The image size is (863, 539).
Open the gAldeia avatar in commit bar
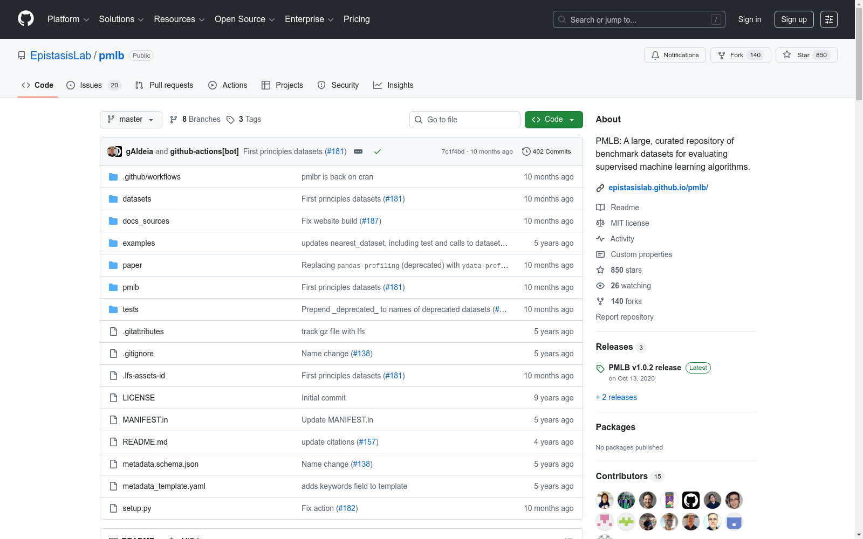point(112,151)
